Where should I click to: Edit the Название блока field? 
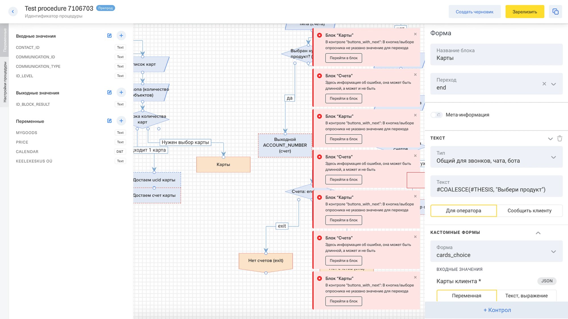(496, 55)
